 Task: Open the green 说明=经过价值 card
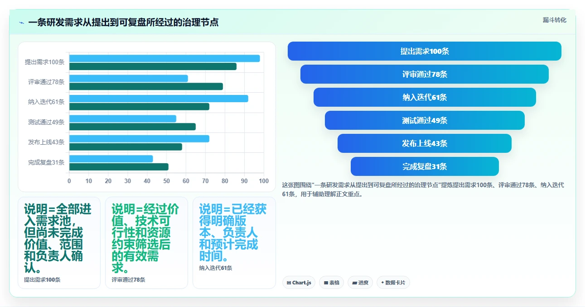(146, 243)
